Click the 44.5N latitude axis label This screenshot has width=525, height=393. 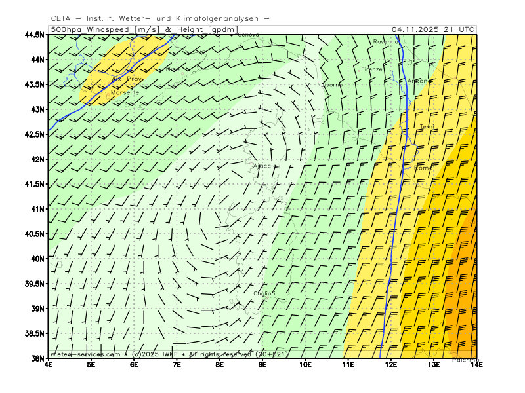pyautogui.click(x=34, y=35)
